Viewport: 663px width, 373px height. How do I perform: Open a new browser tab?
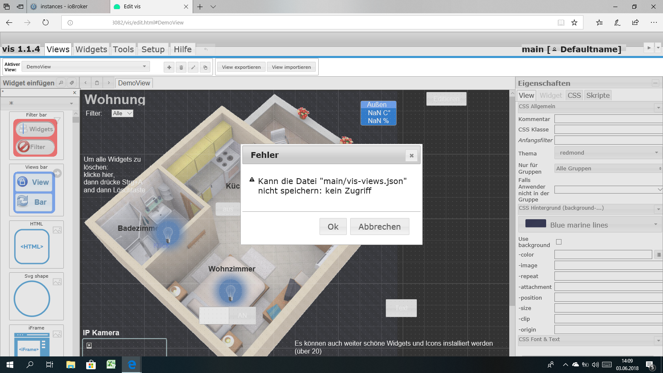pyautogui.click(x=200, y=7)
